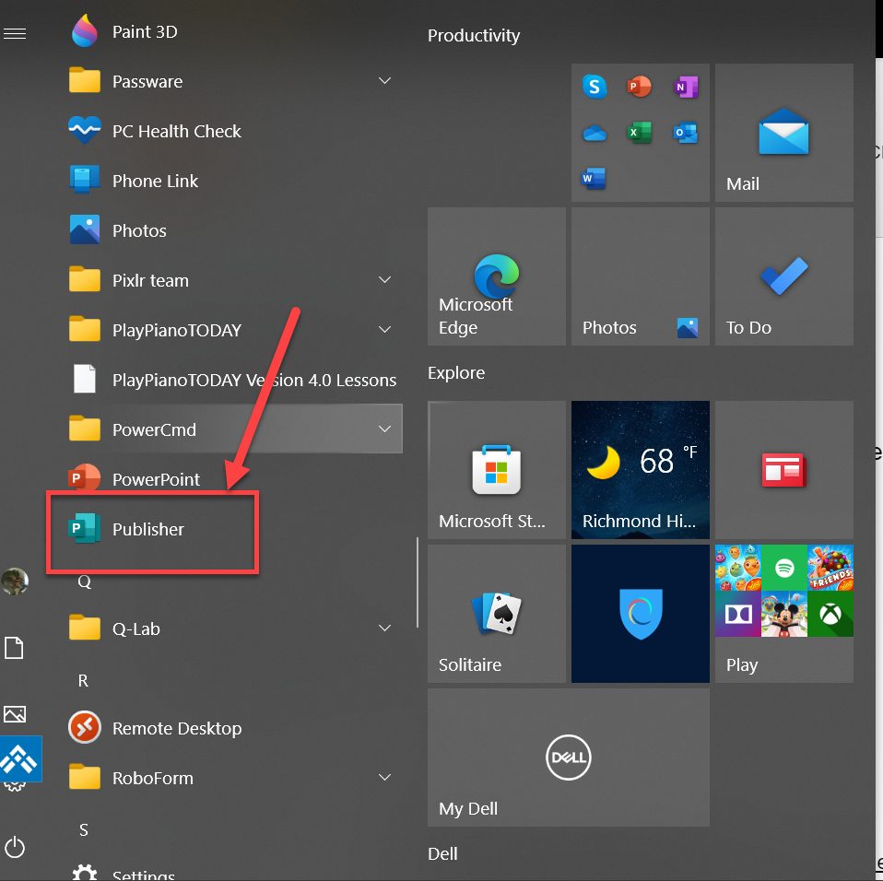The image size is (883, 881).
Task: Open the Mail tile
Action: point(783,133)
